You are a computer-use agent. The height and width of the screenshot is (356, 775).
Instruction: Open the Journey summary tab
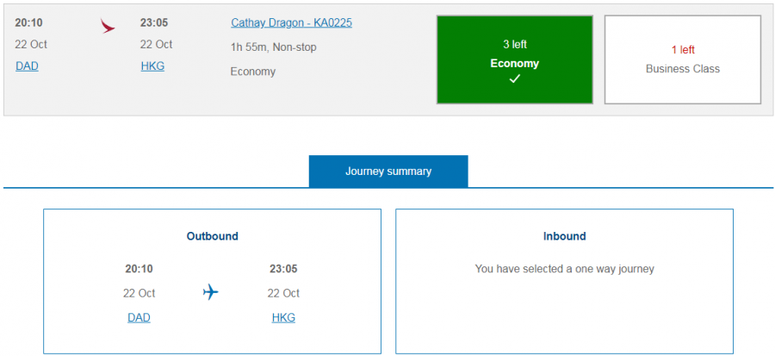(x=388, y=172)
